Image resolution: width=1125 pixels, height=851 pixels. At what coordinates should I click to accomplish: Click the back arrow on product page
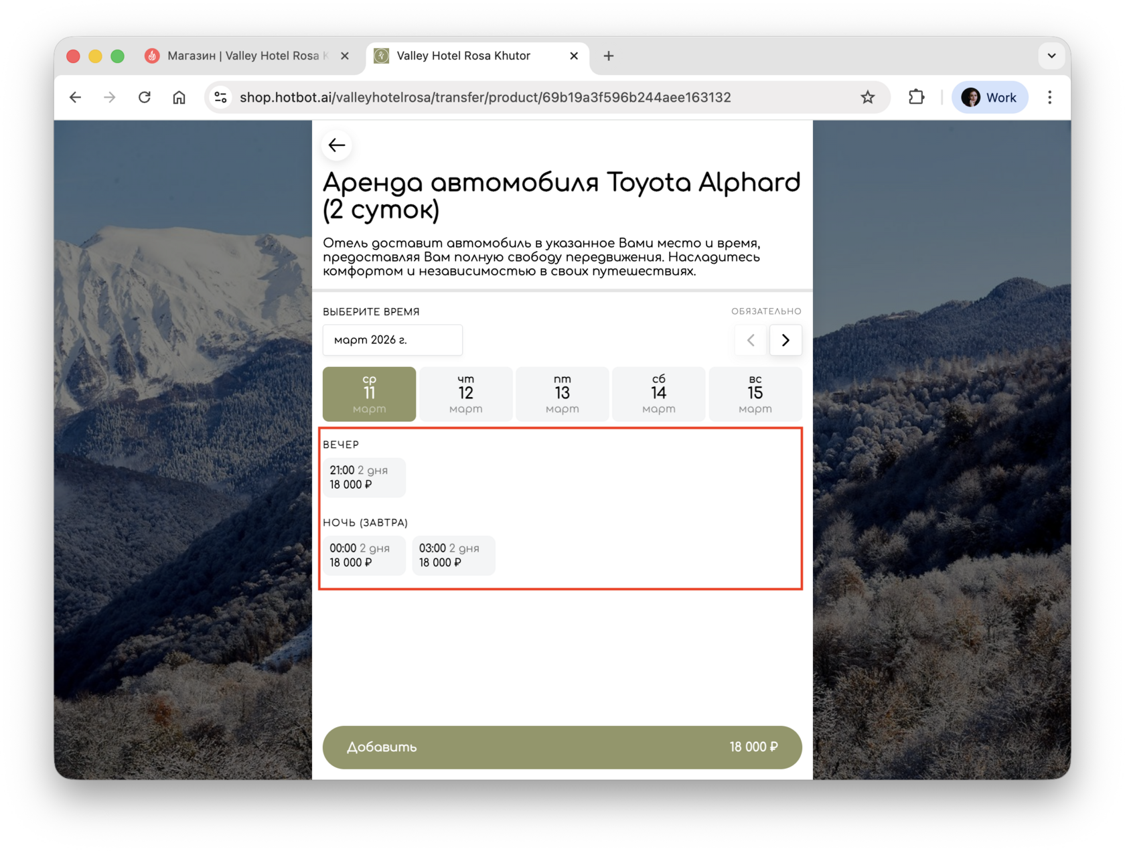tap(337, 145)
